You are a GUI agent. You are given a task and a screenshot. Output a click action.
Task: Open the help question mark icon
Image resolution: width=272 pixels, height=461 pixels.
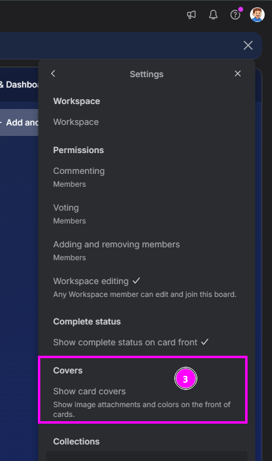(x=235, y=15)
